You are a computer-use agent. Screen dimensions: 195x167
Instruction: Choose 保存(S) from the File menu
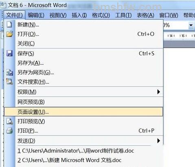point(83,53)
